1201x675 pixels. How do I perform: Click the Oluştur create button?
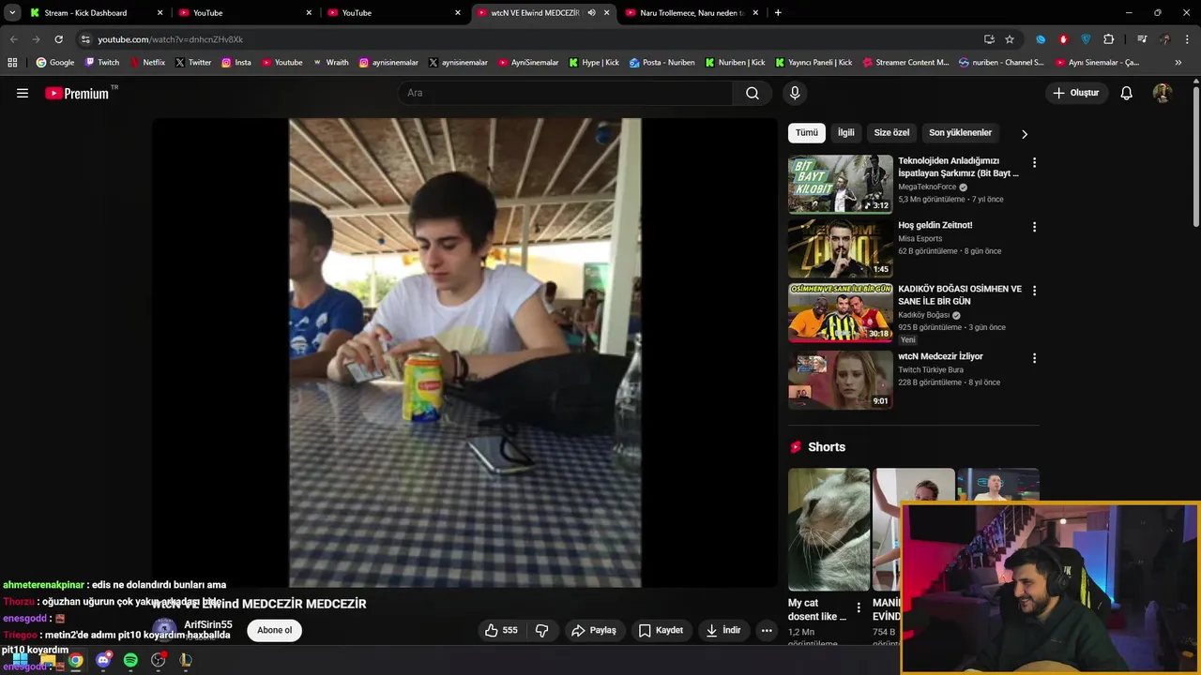[x=1076, y=93]
